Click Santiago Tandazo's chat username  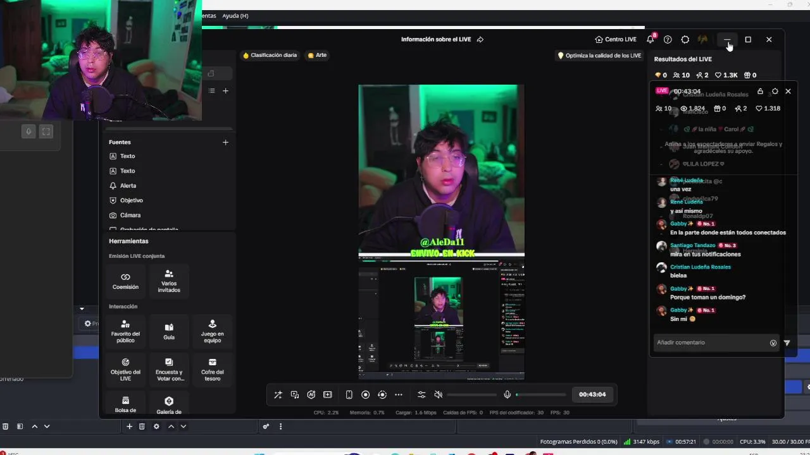click(x=693, y=245)
